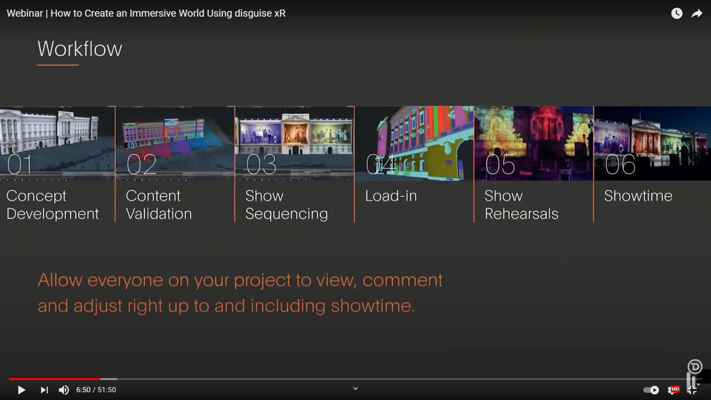This screenshot has height=400, width=711.
Task: Play the webinar video
Action: coord(21,390)
